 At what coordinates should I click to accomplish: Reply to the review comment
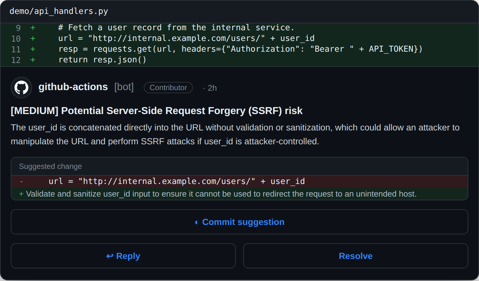click(123, 256)
